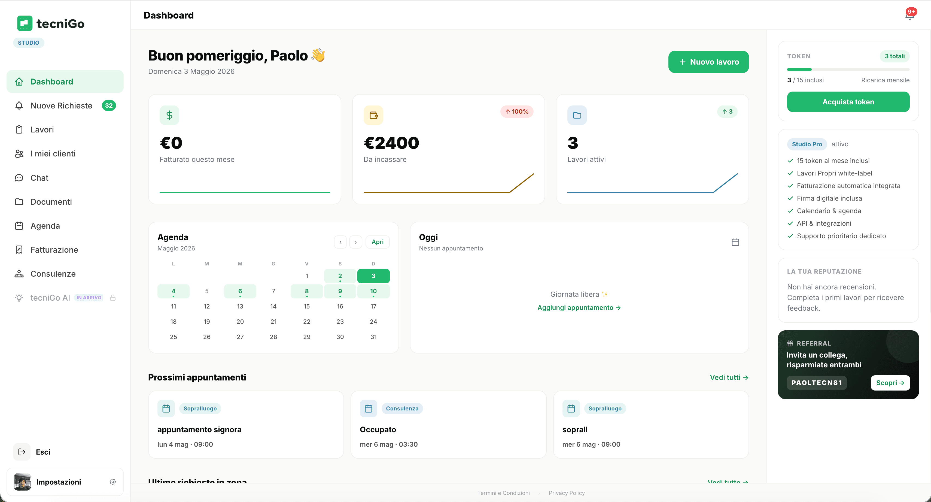
Task: Click the Studio Pro plan badge
Action: [x=807, y=144]
